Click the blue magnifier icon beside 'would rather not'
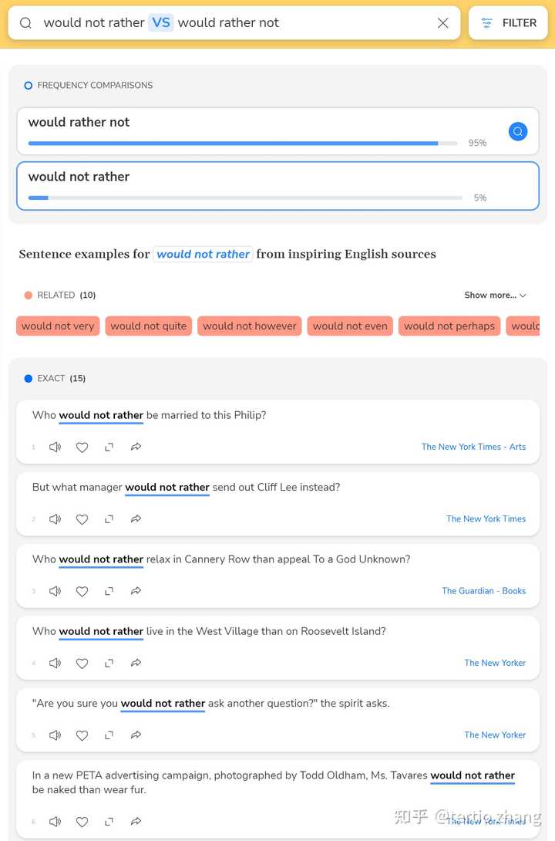The image size is (555, 841). point(518,131)
